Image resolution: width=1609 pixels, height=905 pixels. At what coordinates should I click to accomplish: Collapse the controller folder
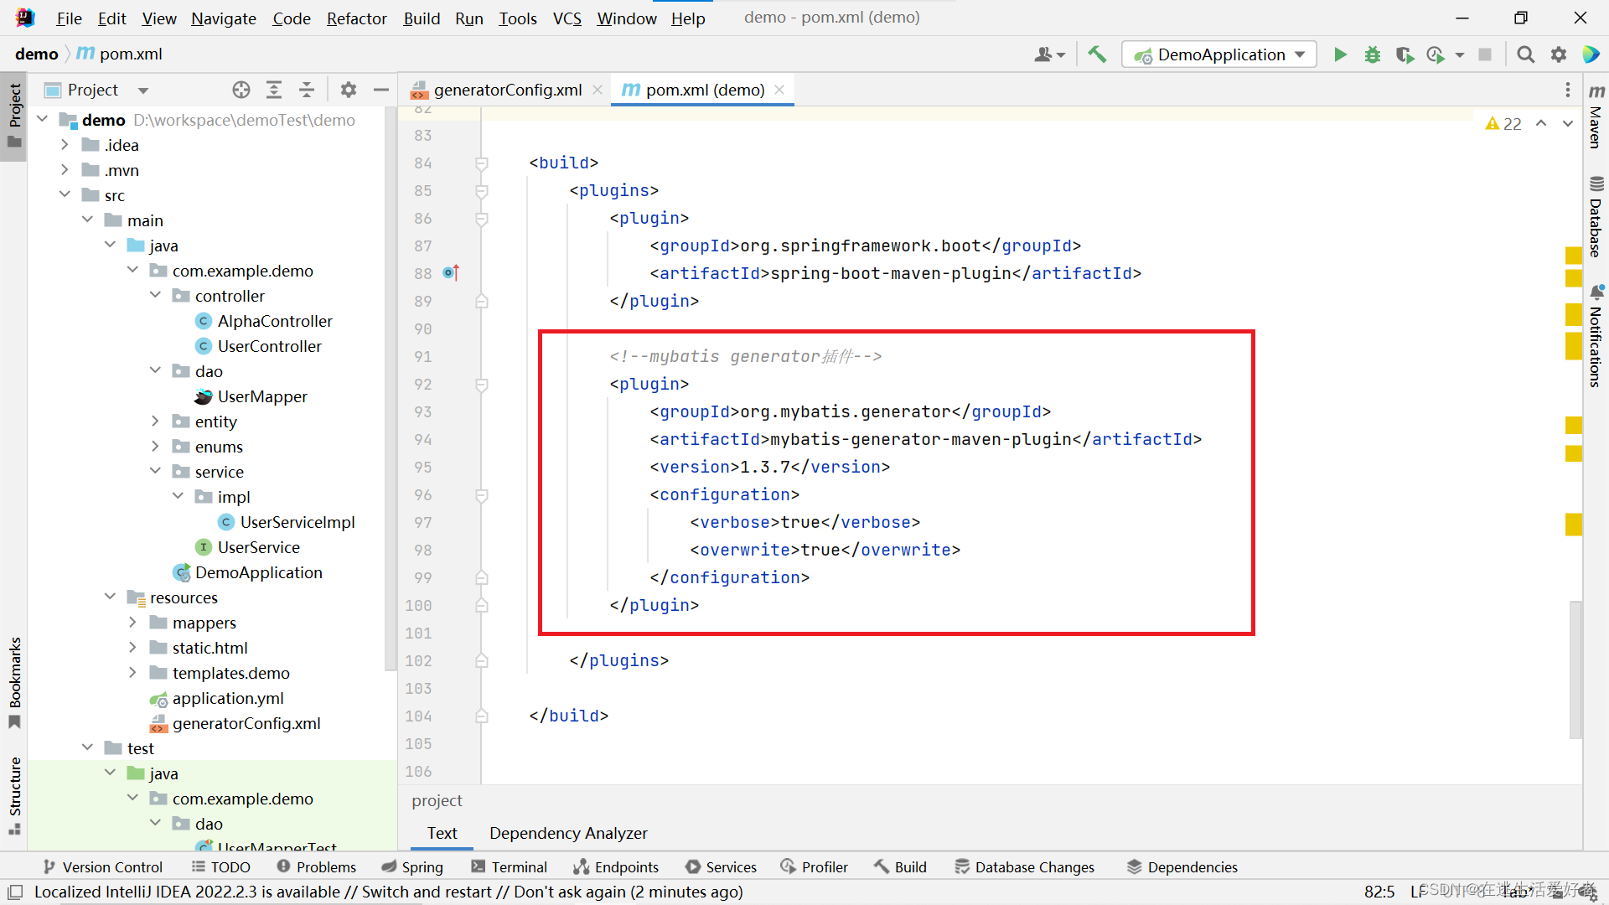click(155, 296)
